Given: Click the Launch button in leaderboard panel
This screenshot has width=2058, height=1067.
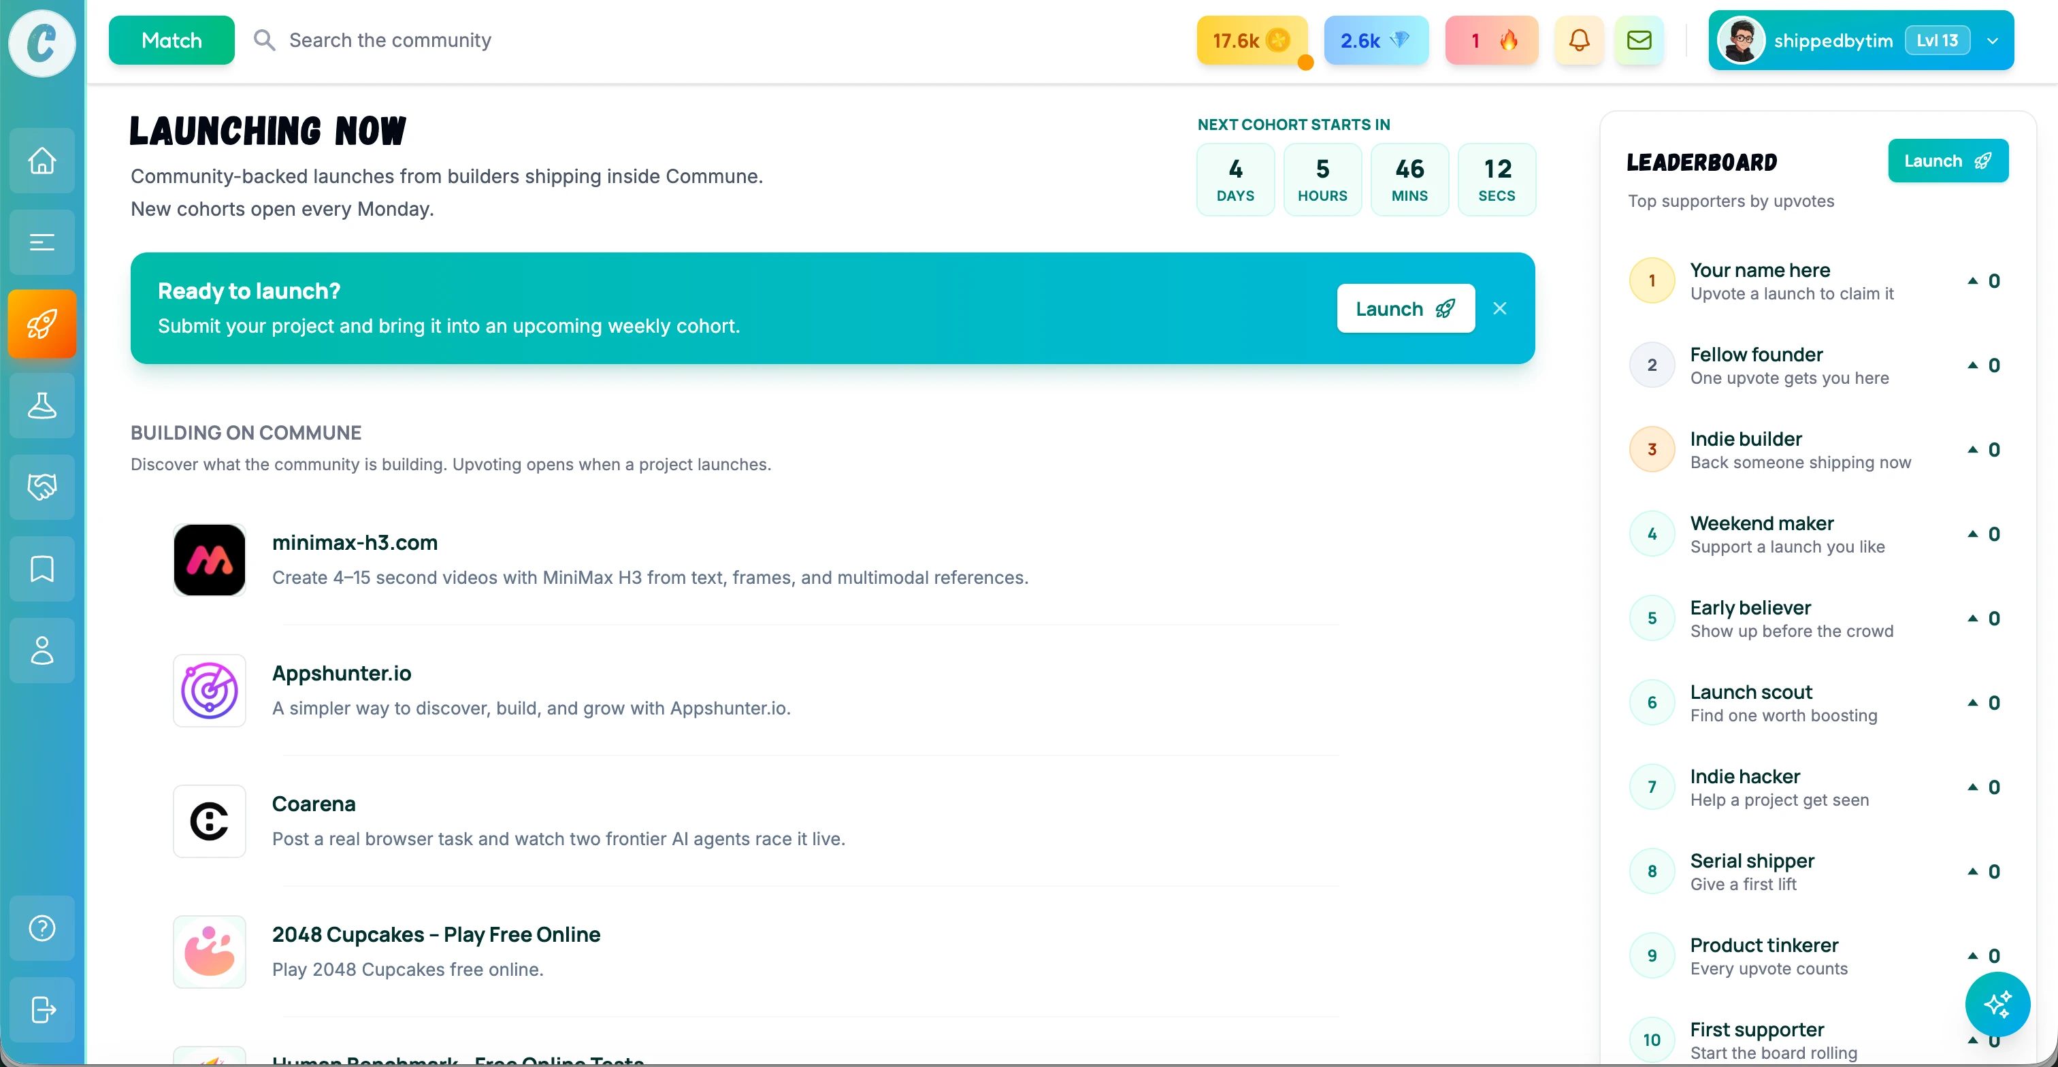Looking at the screenshot, I should (x=1948, y=161).
